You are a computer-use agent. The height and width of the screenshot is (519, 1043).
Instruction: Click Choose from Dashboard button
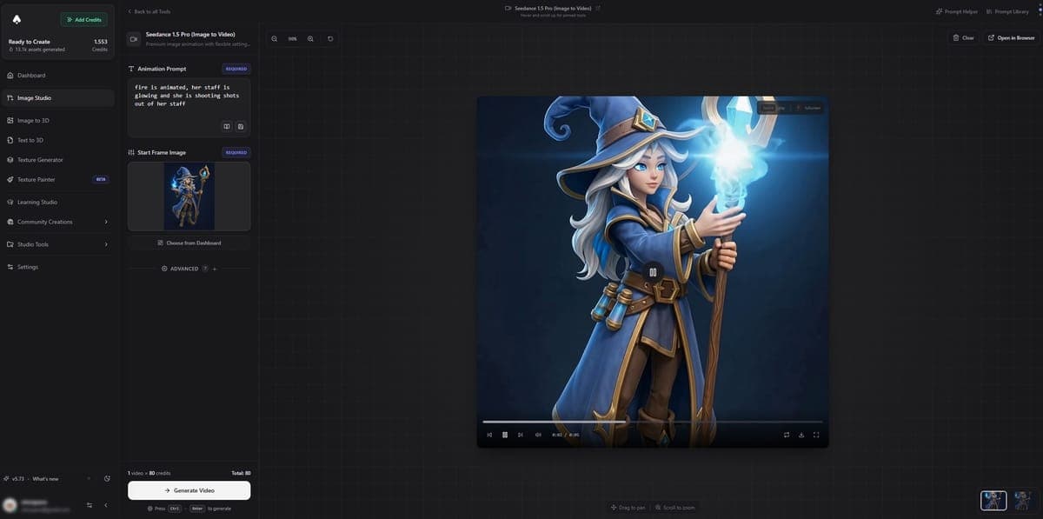(x=189, y=243)
